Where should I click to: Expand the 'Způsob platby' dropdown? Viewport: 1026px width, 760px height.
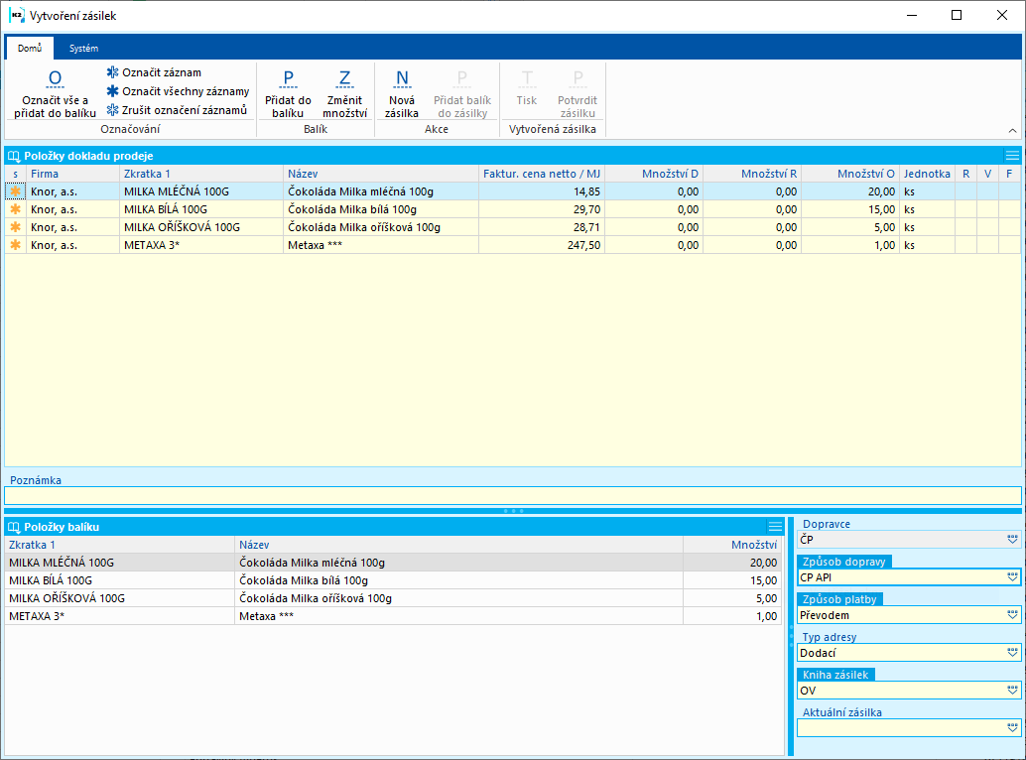[1012, 615]
